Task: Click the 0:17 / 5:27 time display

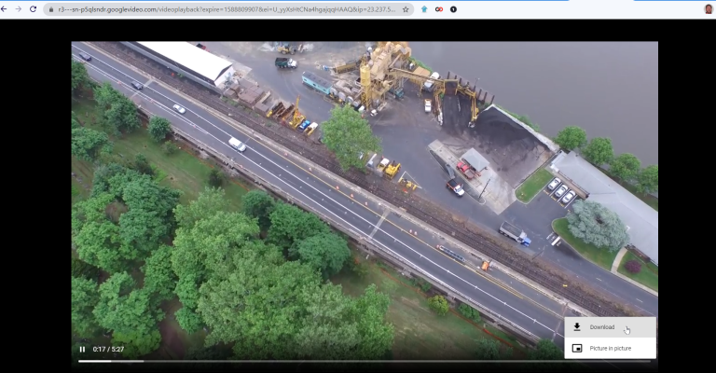Action: 108,349
